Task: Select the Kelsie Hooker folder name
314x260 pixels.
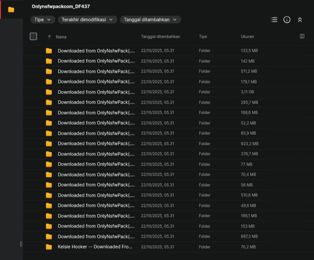Action: (x=95, y=247)
